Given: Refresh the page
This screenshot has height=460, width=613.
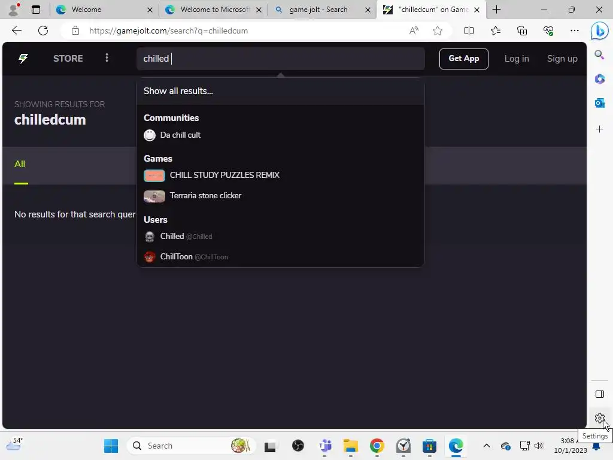Looking at the screenshot, I should click(x=43, y=31).
